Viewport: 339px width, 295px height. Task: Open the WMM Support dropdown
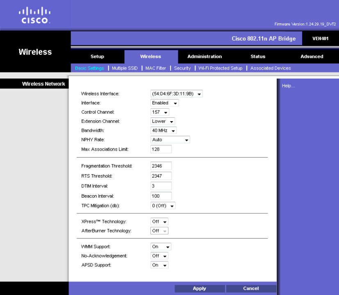(x=161, y=247)
